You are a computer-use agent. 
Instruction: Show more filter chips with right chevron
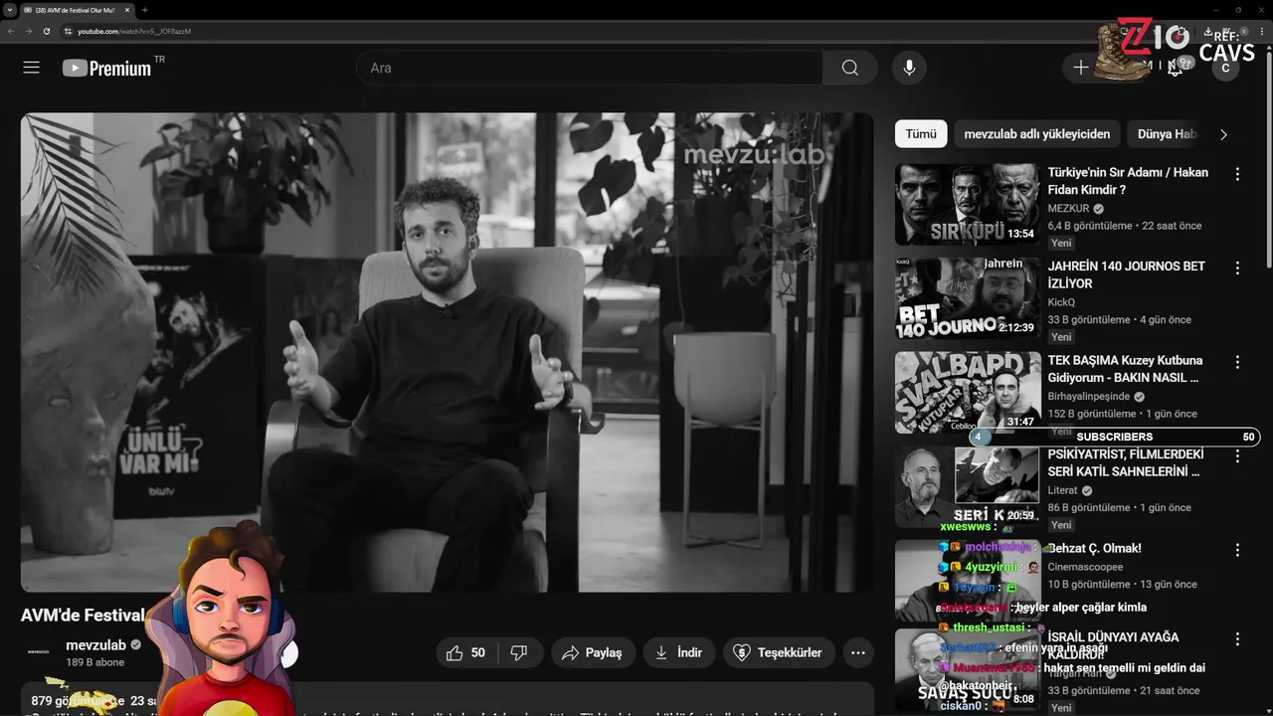point(1223,134)
